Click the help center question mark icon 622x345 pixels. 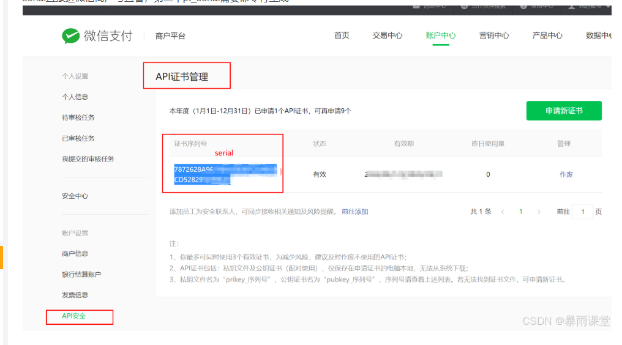pyautogui.click(x=524, y=6)
